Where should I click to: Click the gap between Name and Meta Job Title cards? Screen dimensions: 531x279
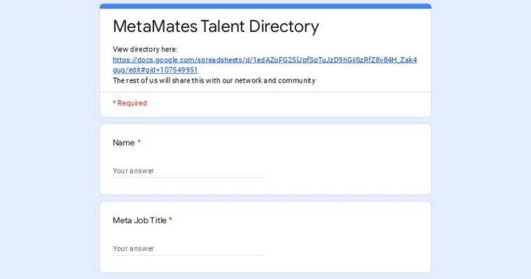click(x=265, y=199)
